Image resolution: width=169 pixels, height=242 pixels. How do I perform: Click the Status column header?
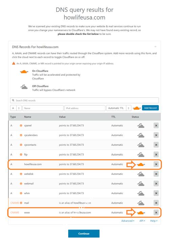pyautogui.click(x=135, y=117)
